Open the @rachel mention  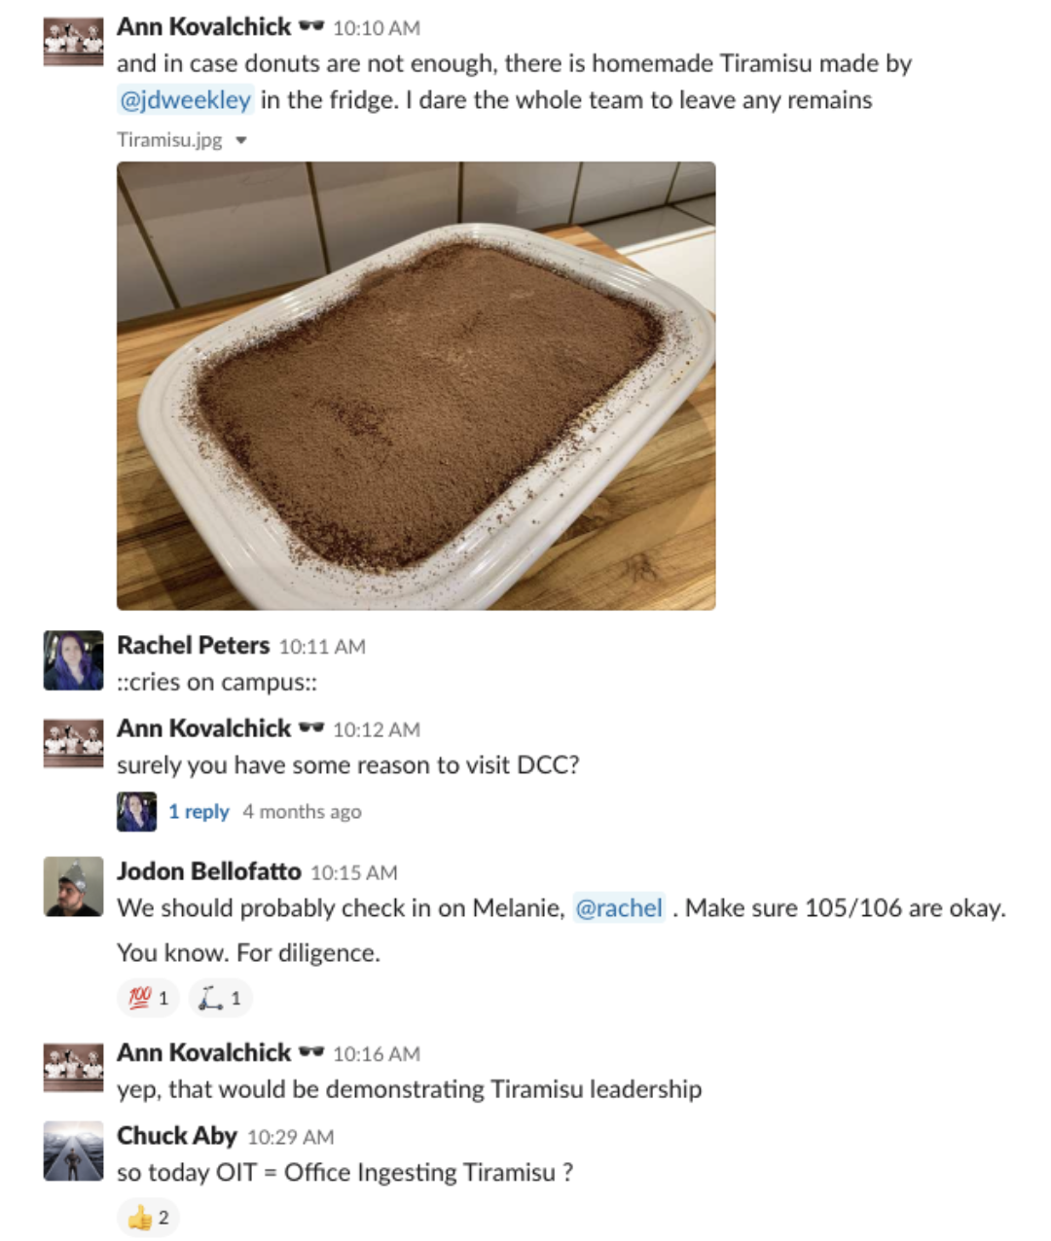(619, 908)
